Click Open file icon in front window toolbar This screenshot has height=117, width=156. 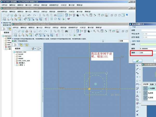click(x=19, y=31)
